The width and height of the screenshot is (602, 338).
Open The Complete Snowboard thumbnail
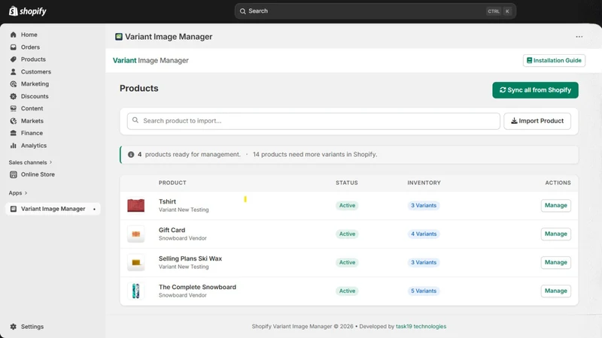pyautogui.click(x=136, y=291)
